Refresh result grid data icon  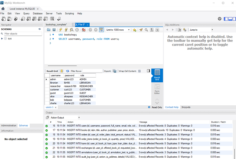pos(67,71)
